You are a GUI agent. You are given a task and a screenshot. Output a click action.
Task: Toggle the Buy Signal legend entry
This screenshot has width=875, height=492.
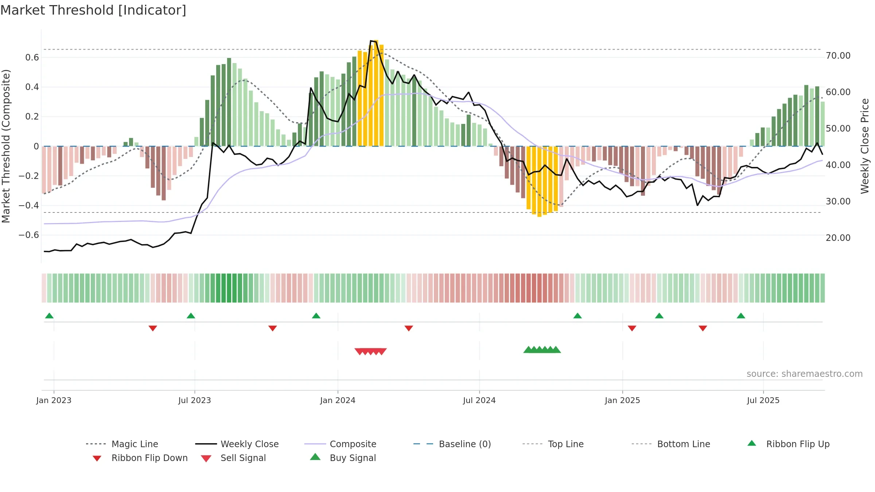point(343,458)
